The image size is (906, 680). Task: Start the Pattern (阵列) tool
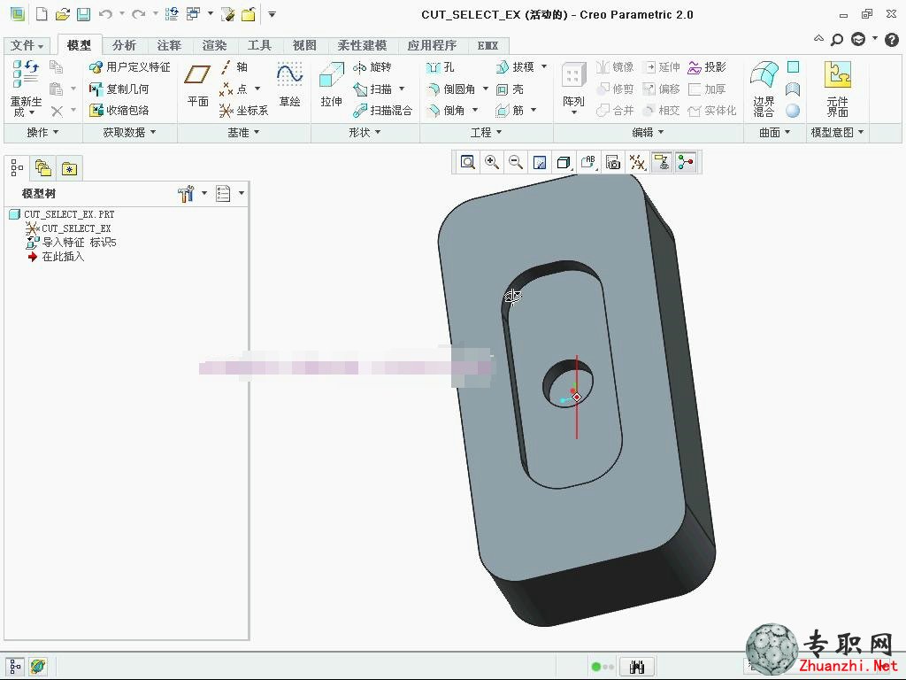coord(573,87)
